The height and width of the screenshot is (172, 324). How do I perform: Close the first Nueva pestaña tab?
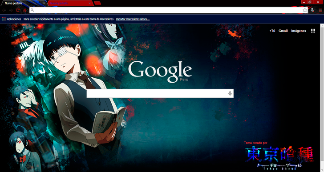pyautogui.click(x=44, y=3)
